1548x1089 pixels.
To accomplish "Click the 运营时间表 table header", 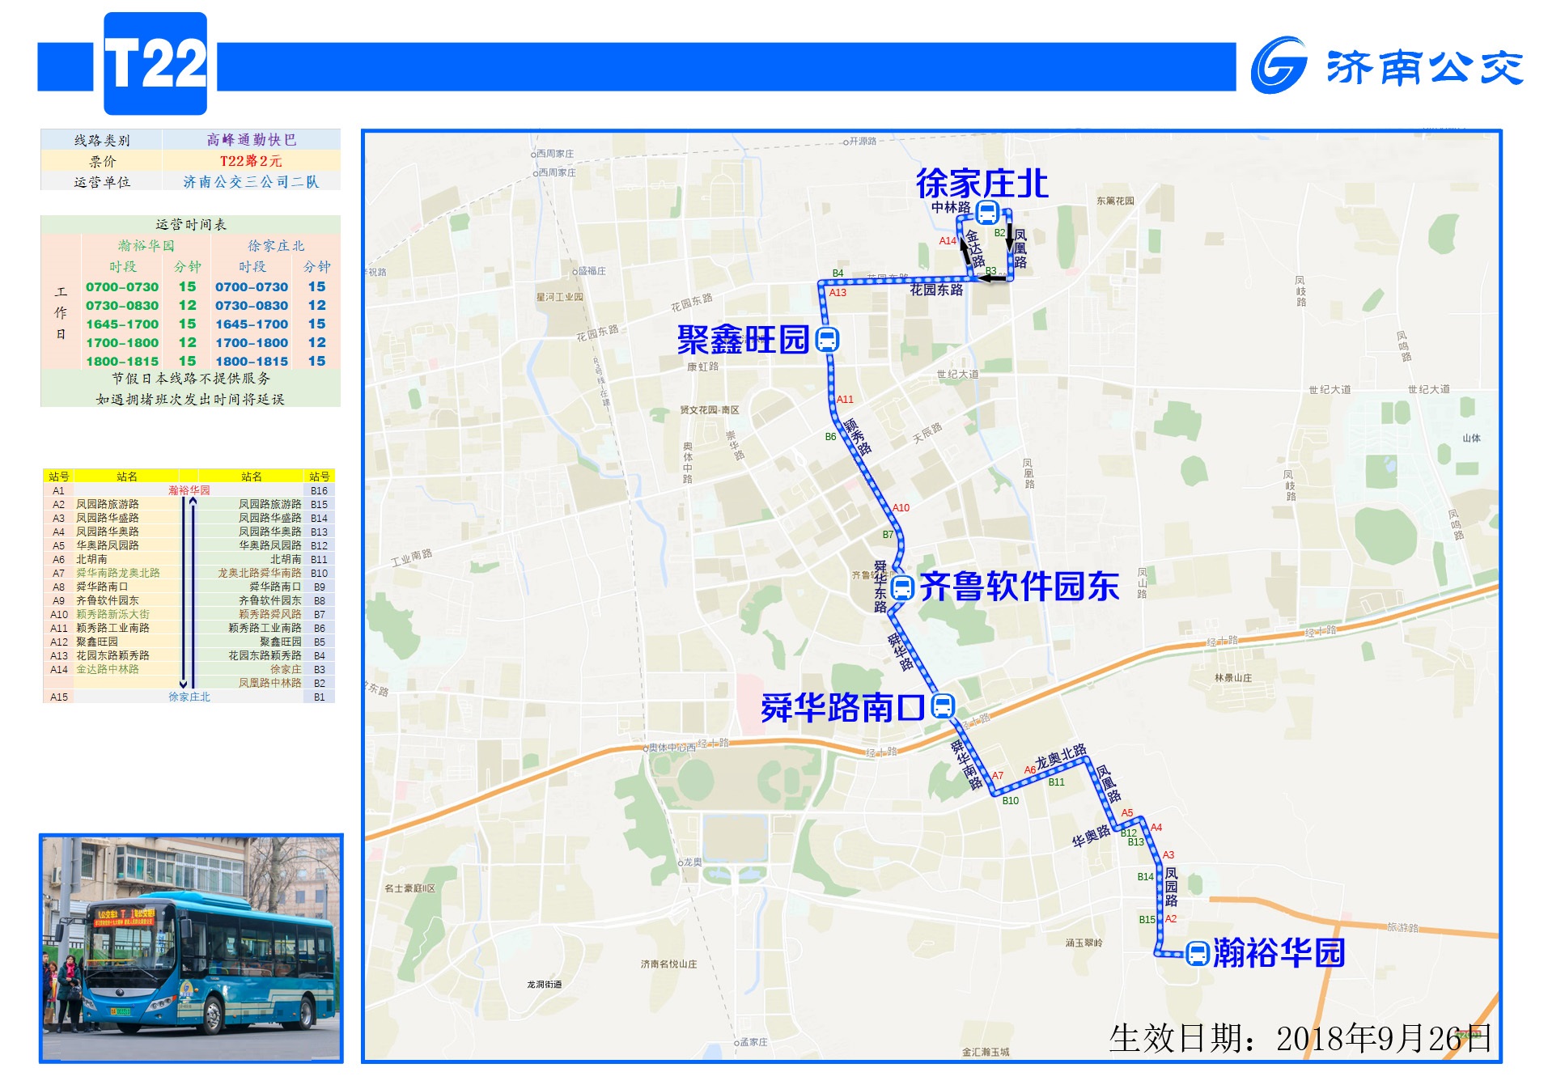I will point(191,225).
